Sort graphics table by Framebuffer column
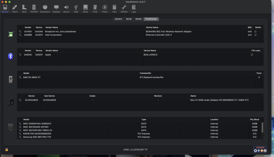This screenshot has width=274, height=157. (145, 73)
